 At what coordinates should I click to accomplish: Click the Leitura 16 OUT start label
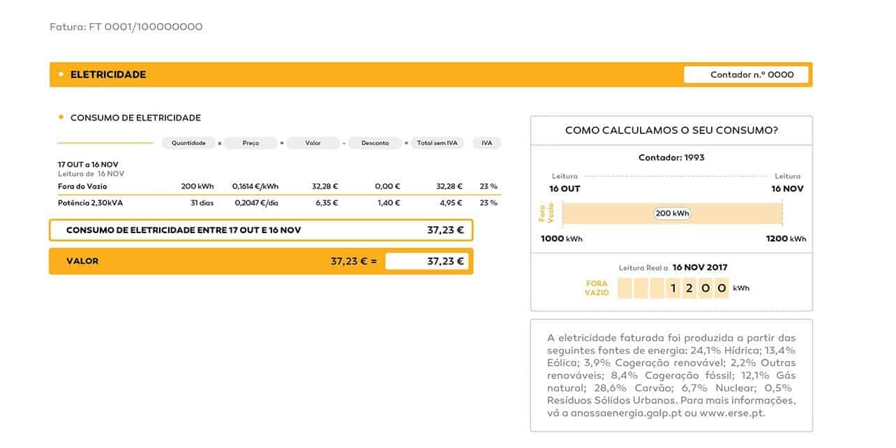click(x=565, y=184)
